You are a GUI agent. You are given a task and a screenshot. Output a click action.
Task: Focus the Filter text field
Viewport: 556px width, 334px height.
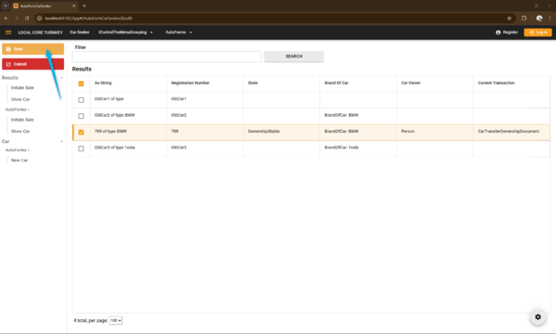(167, 57)
